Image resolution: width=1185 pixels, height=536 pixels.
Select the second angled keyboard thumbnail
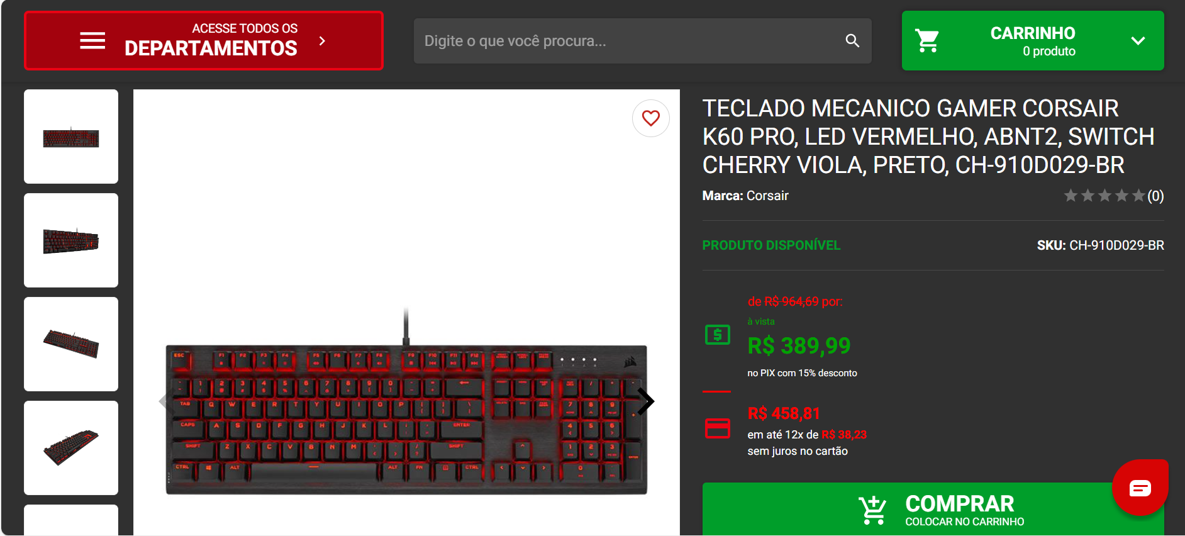(71, 240)
